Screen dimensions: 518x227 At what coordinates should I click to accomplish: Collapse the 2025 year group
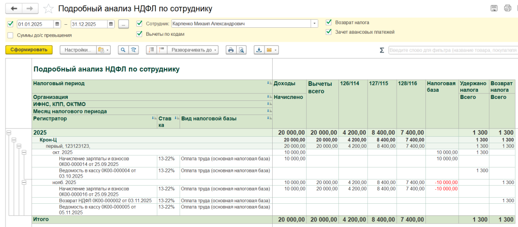9,133
